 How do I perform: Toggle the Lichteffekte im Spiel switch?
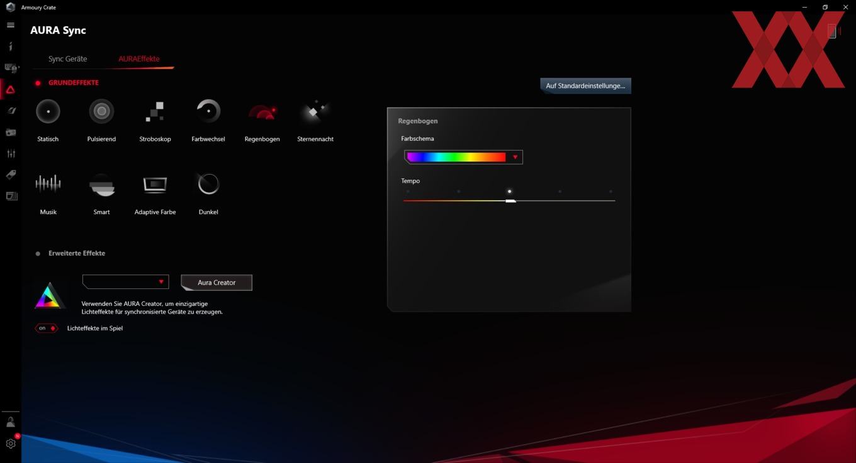[46, 328]
